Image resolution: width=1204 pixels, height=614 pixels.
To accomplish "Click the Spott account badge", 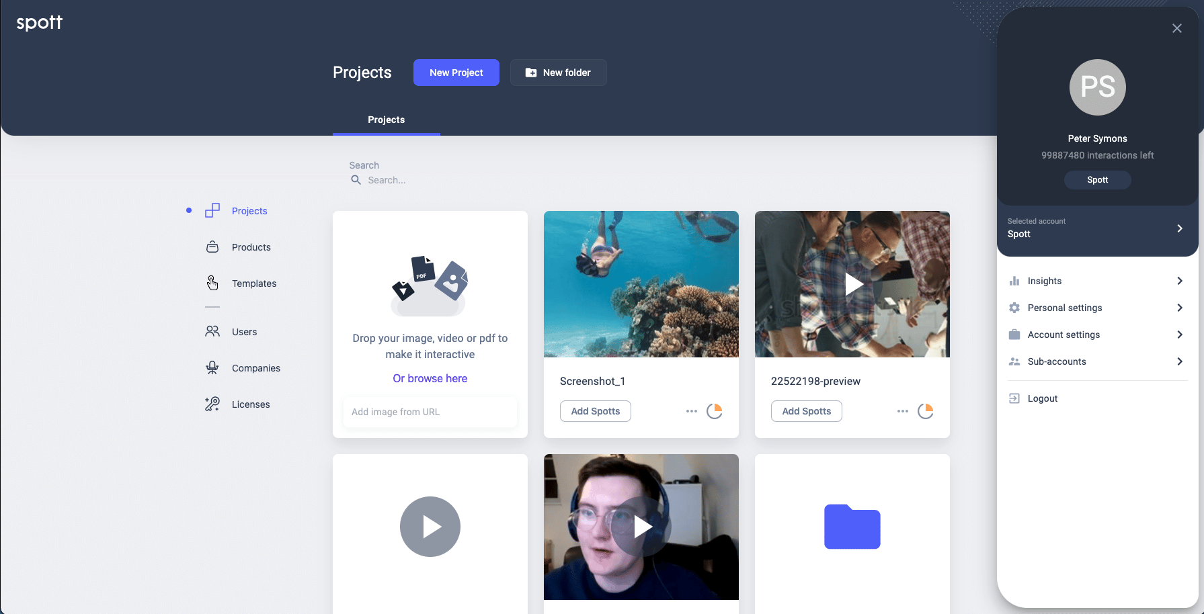I will [x=1098, y=180].
